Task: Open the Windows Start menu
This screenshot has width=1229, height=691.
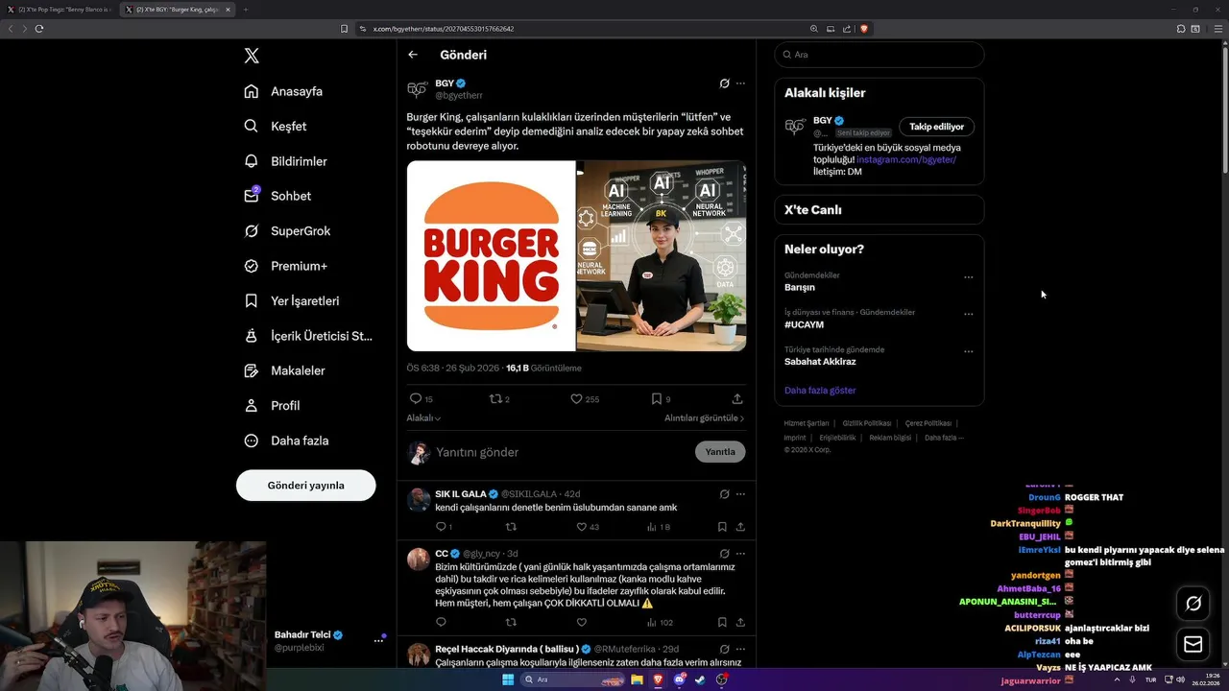Action: click(x=508, y=679)
